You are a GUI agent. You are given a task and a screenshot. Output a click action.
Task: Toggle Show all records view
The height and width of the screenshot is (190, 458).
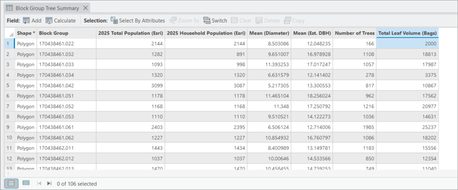11,183
